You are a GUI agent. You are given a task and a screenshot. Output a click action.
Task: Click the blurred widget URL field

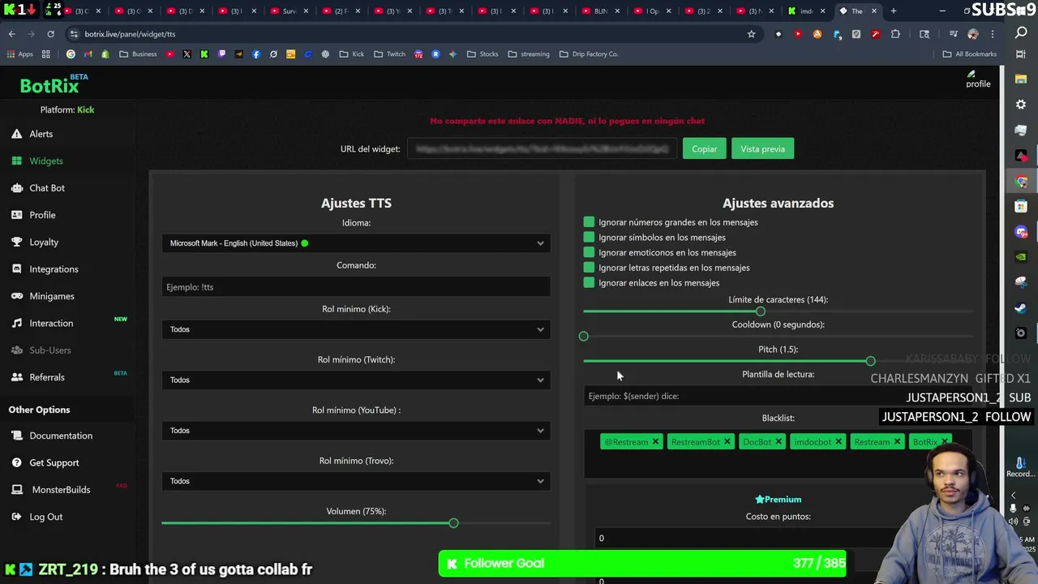click(x=542, y=149)
